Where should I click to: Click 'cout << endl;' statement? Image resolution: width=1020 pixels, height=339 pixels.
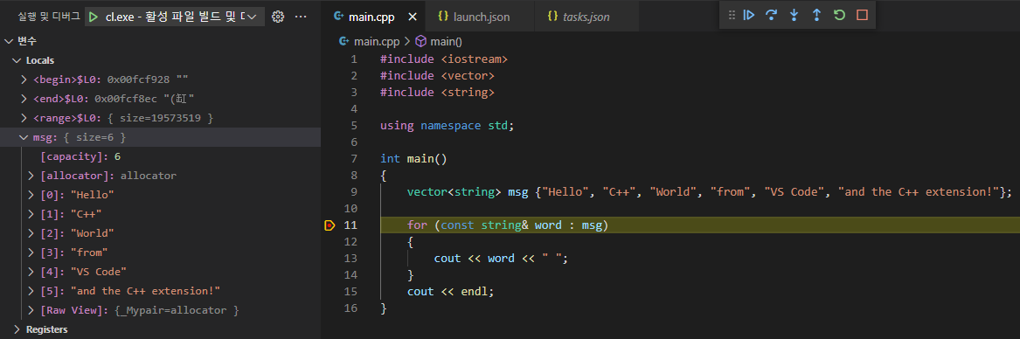450,292
